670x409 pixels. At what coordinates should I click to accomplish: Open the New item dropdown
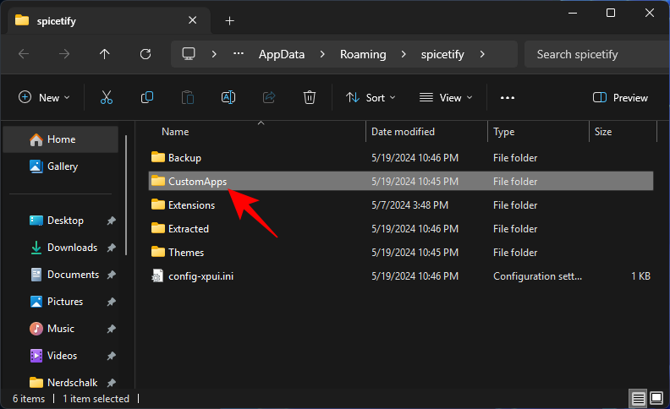[x=44, y=98]
